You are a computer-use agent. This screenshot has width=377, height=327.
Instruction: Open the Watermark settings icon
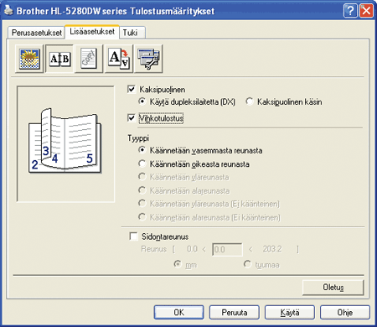pyautogui.click(x=89, y=59)
